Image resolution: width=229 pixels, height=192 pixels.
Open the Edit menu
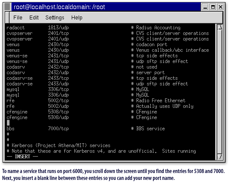pyautogui.click(x=34, y=18)
